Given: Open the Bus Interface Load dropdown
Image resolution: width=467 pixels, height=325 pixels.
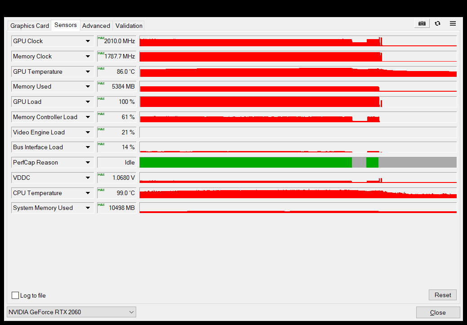Looking at the screenshot, I should pyautogui.click(x=53, y=147).
